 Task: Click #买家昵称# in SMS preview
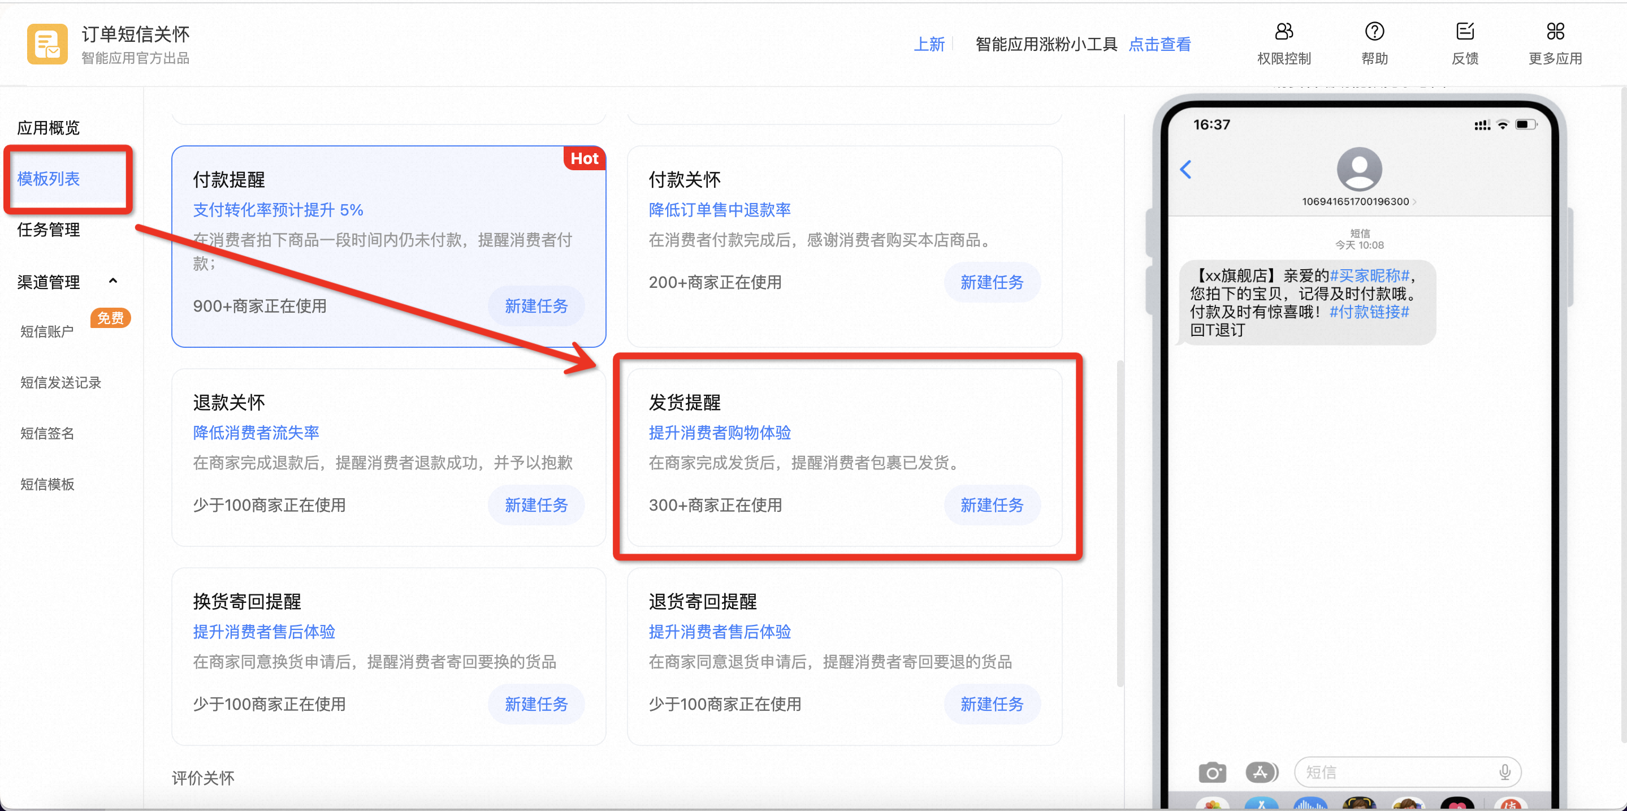click(x=1369, y=276)
